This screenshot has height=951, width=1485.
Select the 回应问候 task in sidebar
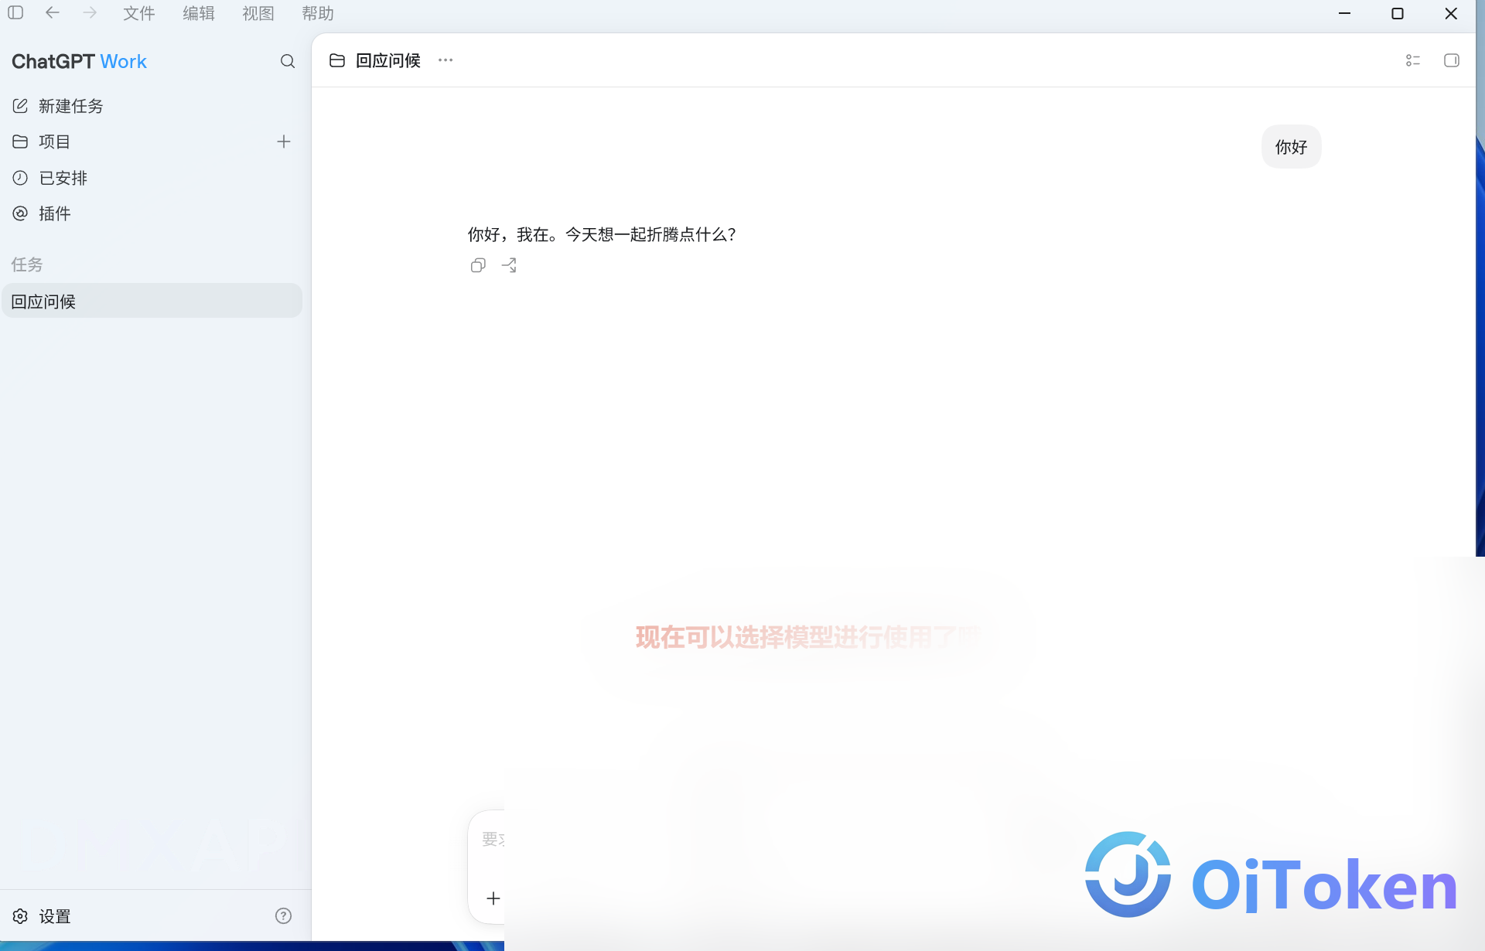coord(152,301)
